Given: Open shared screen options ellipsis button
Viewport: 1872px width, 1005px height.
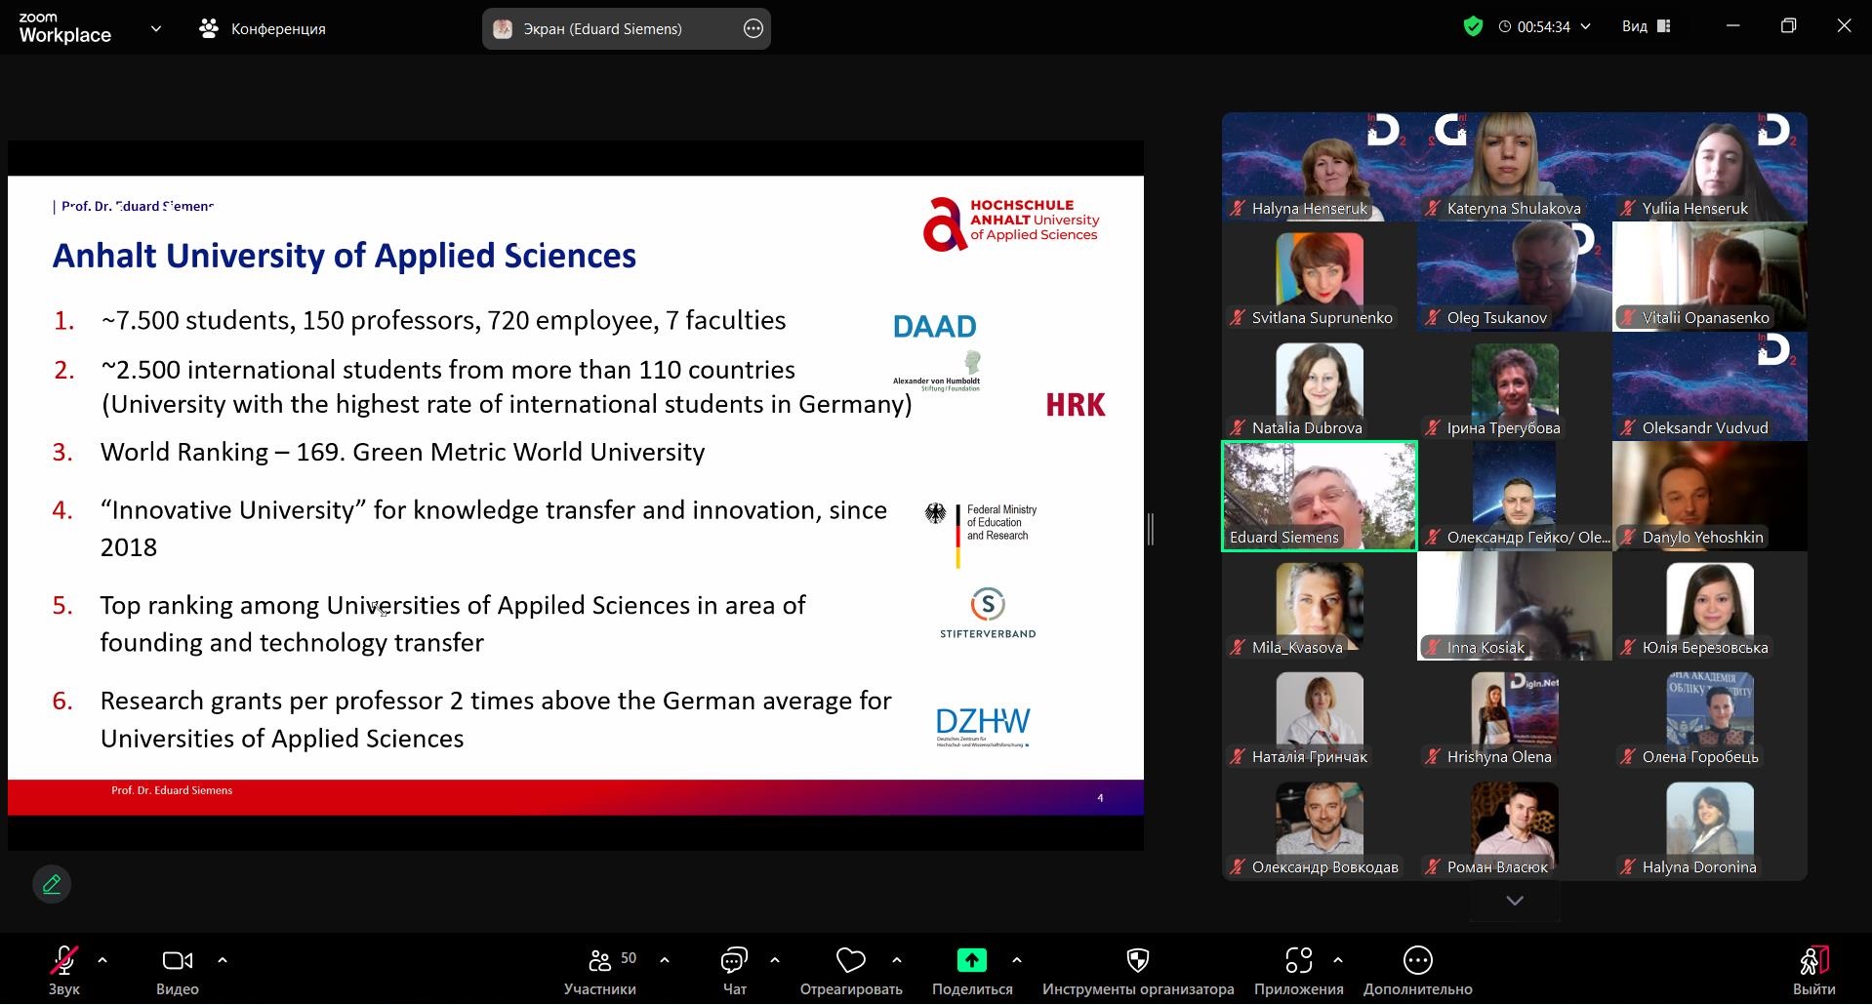Looking at the screenshot, I should point(753,28).
